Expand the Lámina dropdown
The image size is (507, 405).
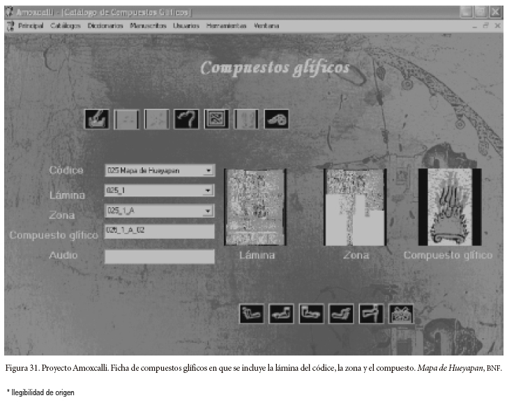209,190
